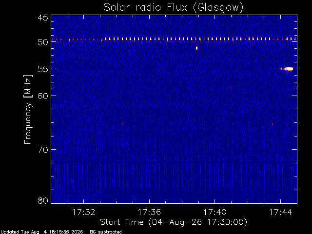Click the dotted interference line near 50 MHz
Image resolution: width=312 pixels, height=234 pixels.
174,39
